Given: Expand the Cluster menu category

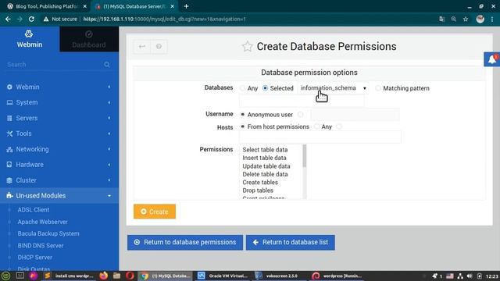Looking at the screenshot, I should (59, 180).
